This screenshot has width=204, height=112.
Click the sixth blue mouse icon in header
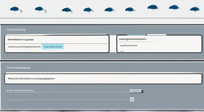point(130,10)
